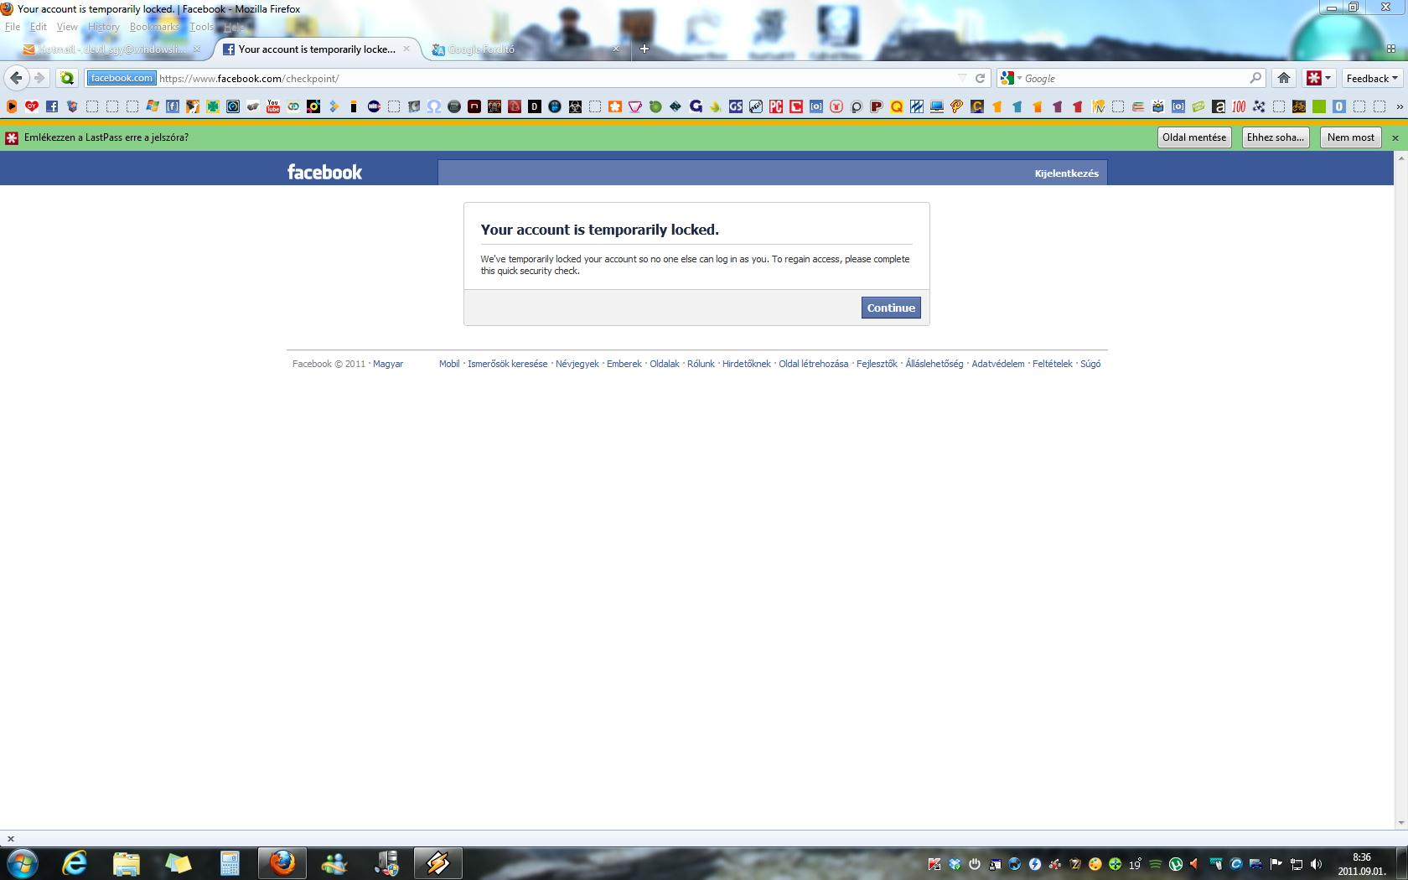Click the Nem most button
Screen dimensions: 1408x880
click(x=1351, y=137)
